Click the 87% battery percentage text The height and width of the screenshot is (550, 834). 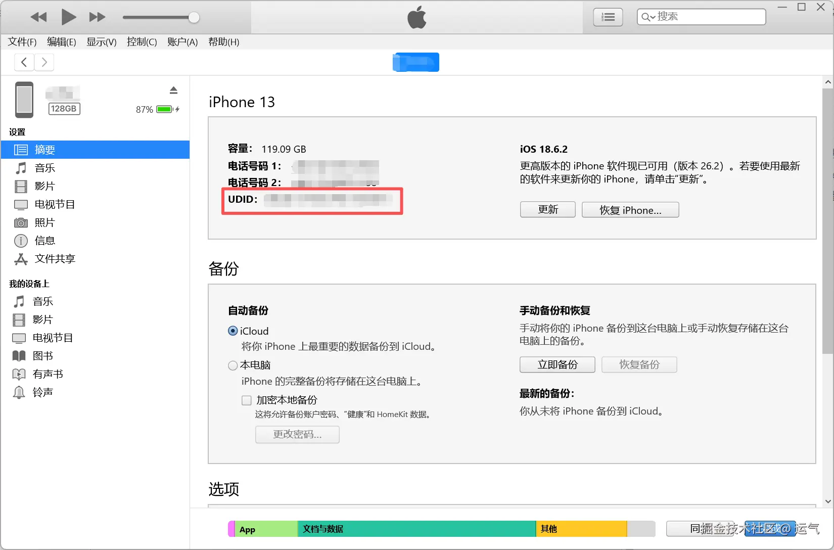(145, 110)
